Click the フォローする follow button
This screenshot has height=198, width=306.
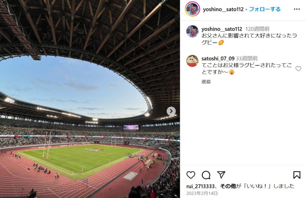[265, 9]
